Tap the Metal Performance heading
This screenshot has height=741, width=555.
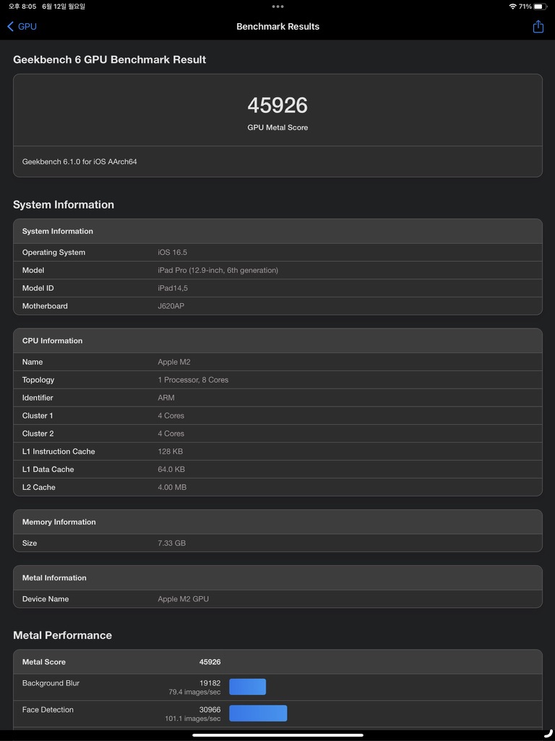(x=62, y=635)
